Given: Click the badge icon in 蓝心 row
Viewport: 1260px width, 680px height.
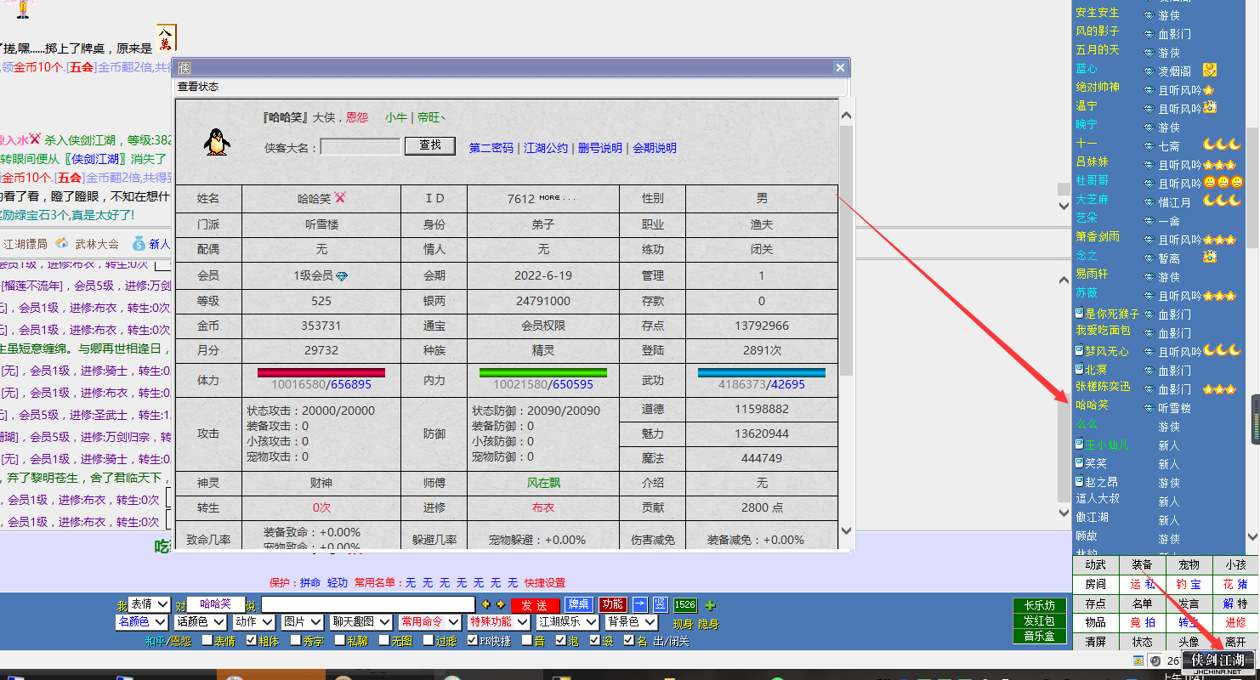Looking at the screenshot, I should pyautogui.click(x=1210, y=70).
